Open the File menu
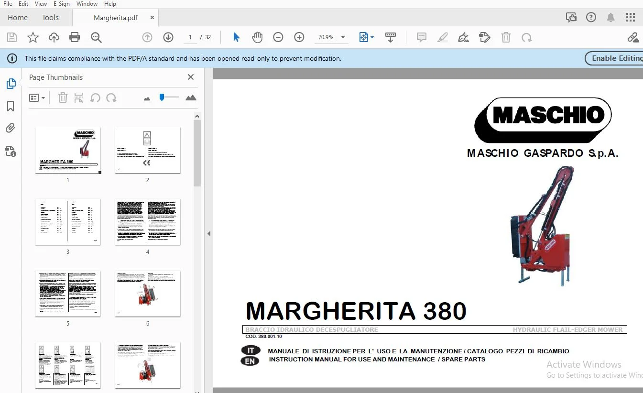 click(x=8, y=4)
